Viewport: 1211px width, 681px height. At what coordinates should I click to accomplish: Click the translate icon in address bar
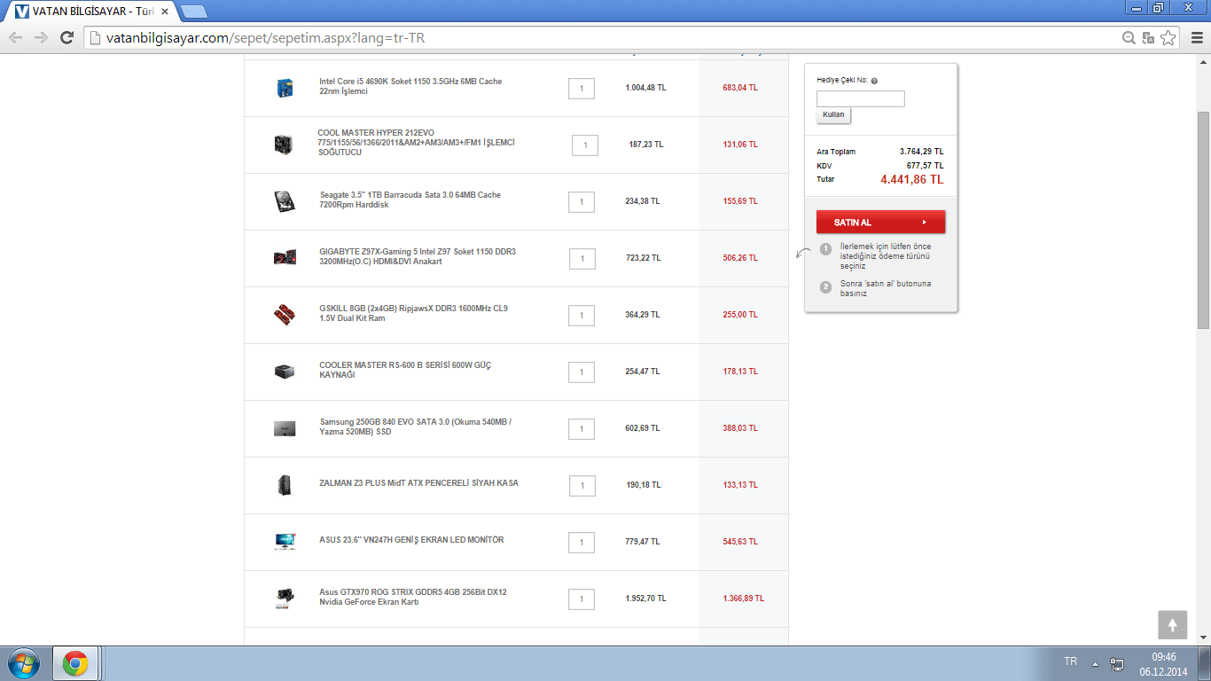(x=1148, y=38)
